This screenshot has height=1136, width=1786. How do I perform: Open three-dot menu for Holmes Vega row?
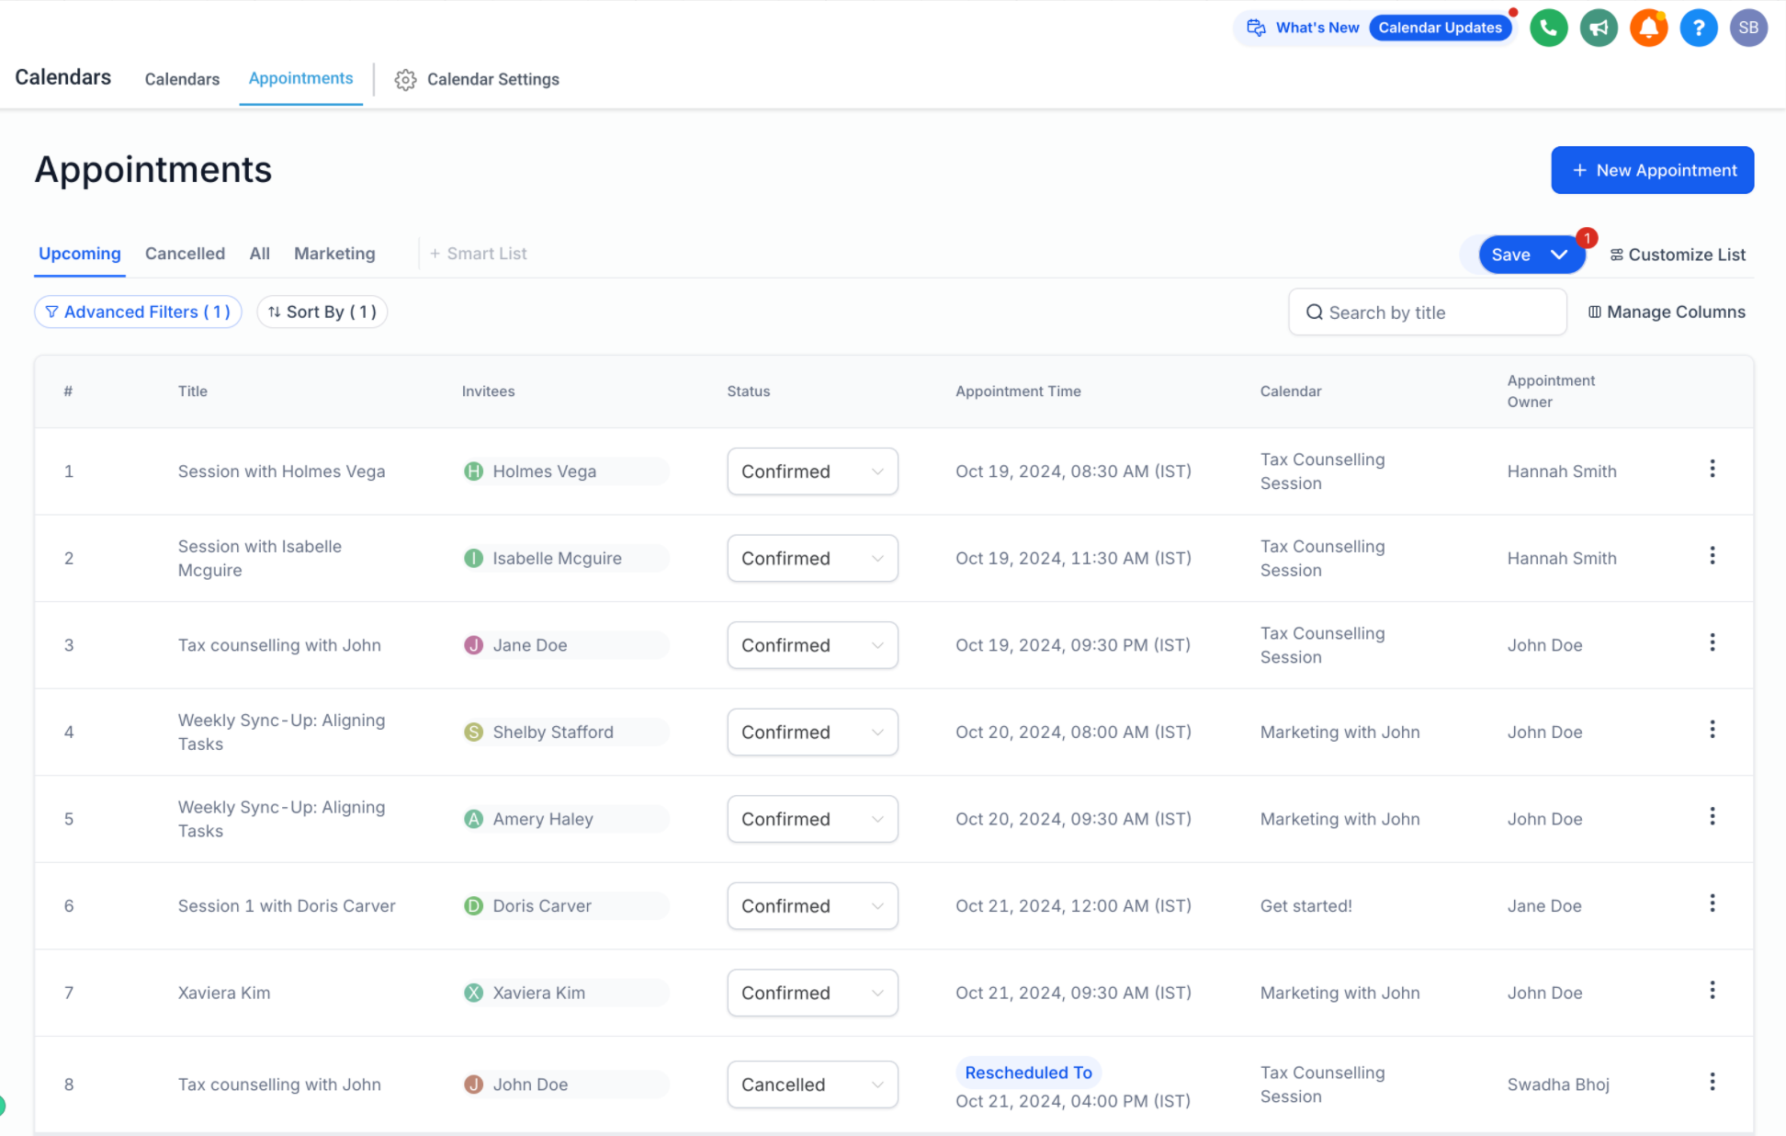click(x=1712, y=469)
